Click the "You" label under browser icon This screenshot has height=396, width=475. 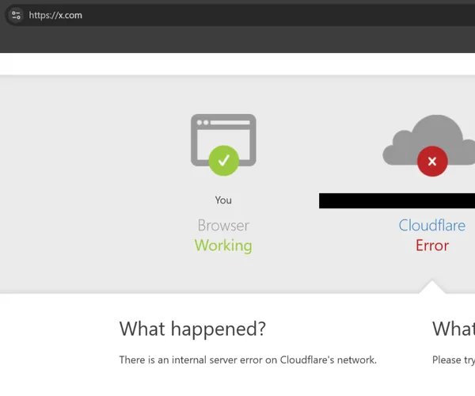pos(223,200)
